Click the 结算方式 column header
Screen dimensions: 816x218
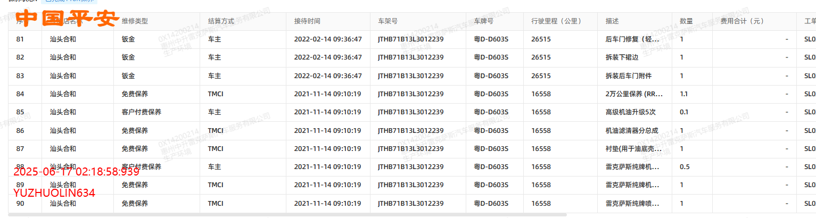(x=221, y=21)
